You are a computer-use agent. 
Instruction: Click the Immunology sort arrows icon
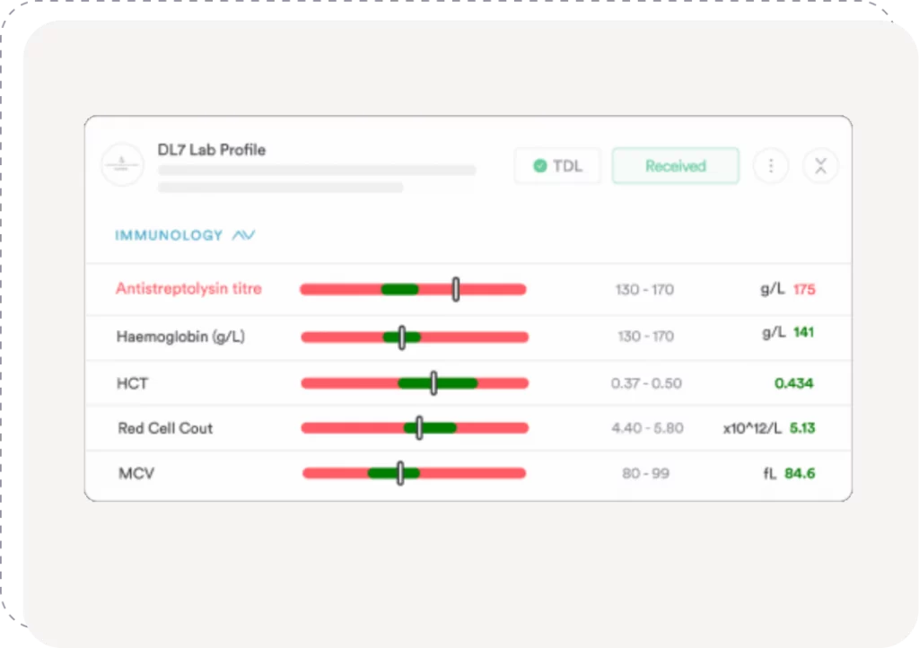pos(243,235)
